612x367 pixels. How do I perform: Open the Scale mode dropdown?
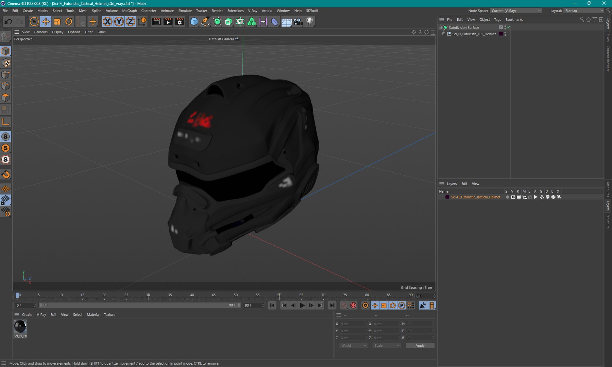pyautogui.click(x=387, y=346)
